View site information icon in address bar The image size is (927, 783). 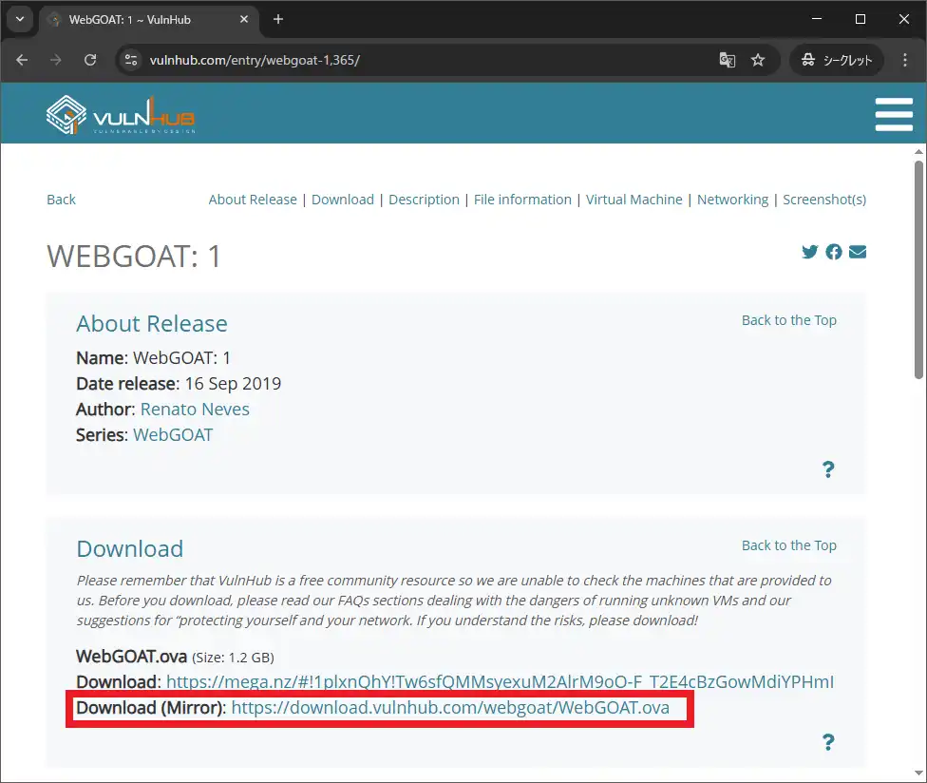pos(132,60)
